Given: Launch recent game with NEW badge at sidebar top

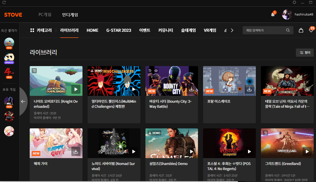Looking at the screenshot, I should coord(9,43).
